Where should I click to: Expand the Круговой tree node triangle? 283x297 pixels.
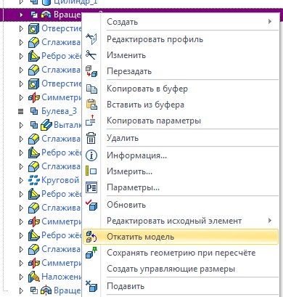pyautogui.click(x=21, y=180)
